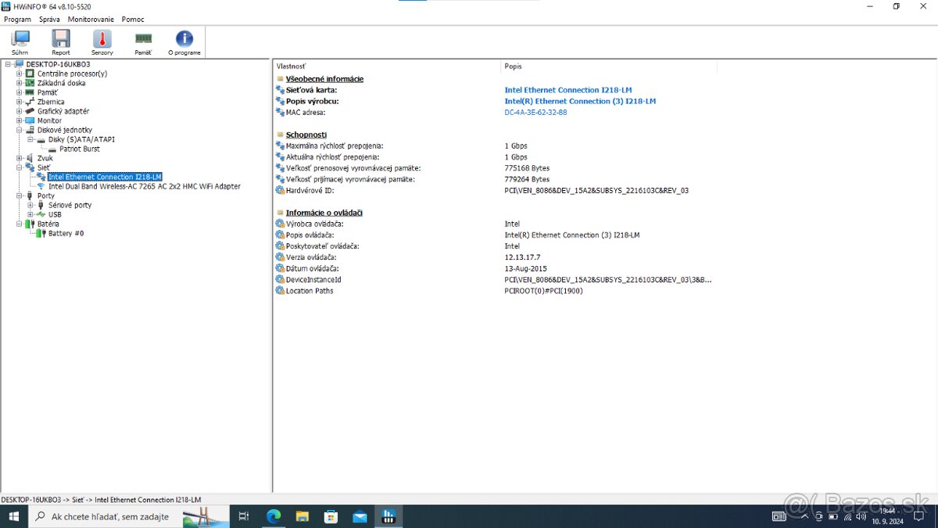This screenshot has width=938, height=528.
Task: Open the volume icon in the system tray
Action: (860, 516)
